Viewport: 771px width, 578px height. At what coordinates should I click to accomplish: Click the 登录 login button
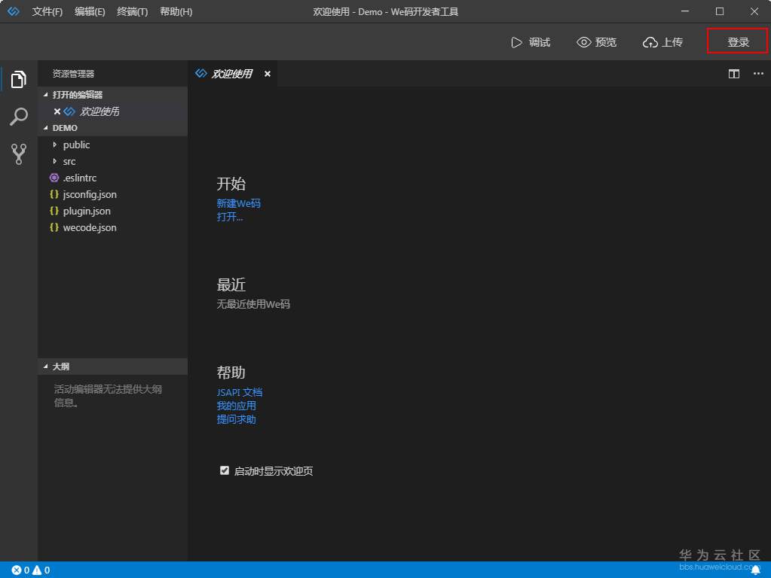pos(738,42)
